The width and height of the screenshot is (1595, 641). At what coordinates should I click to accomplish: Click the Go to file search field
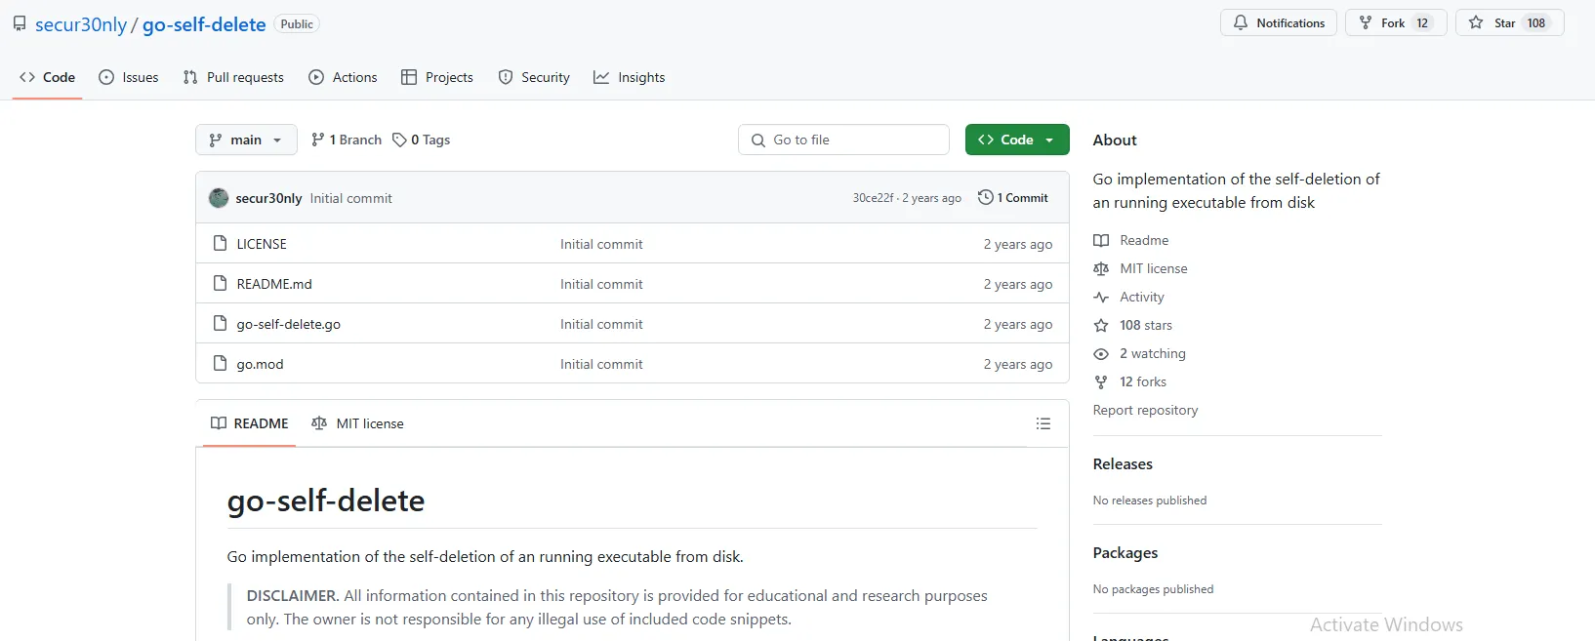pos(843,140)
